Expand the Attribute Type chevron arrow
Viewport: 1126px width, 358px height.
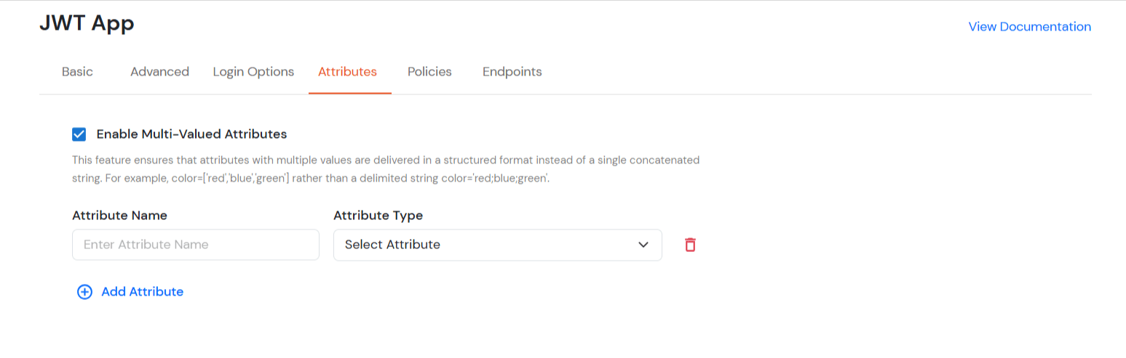(643, 245)
